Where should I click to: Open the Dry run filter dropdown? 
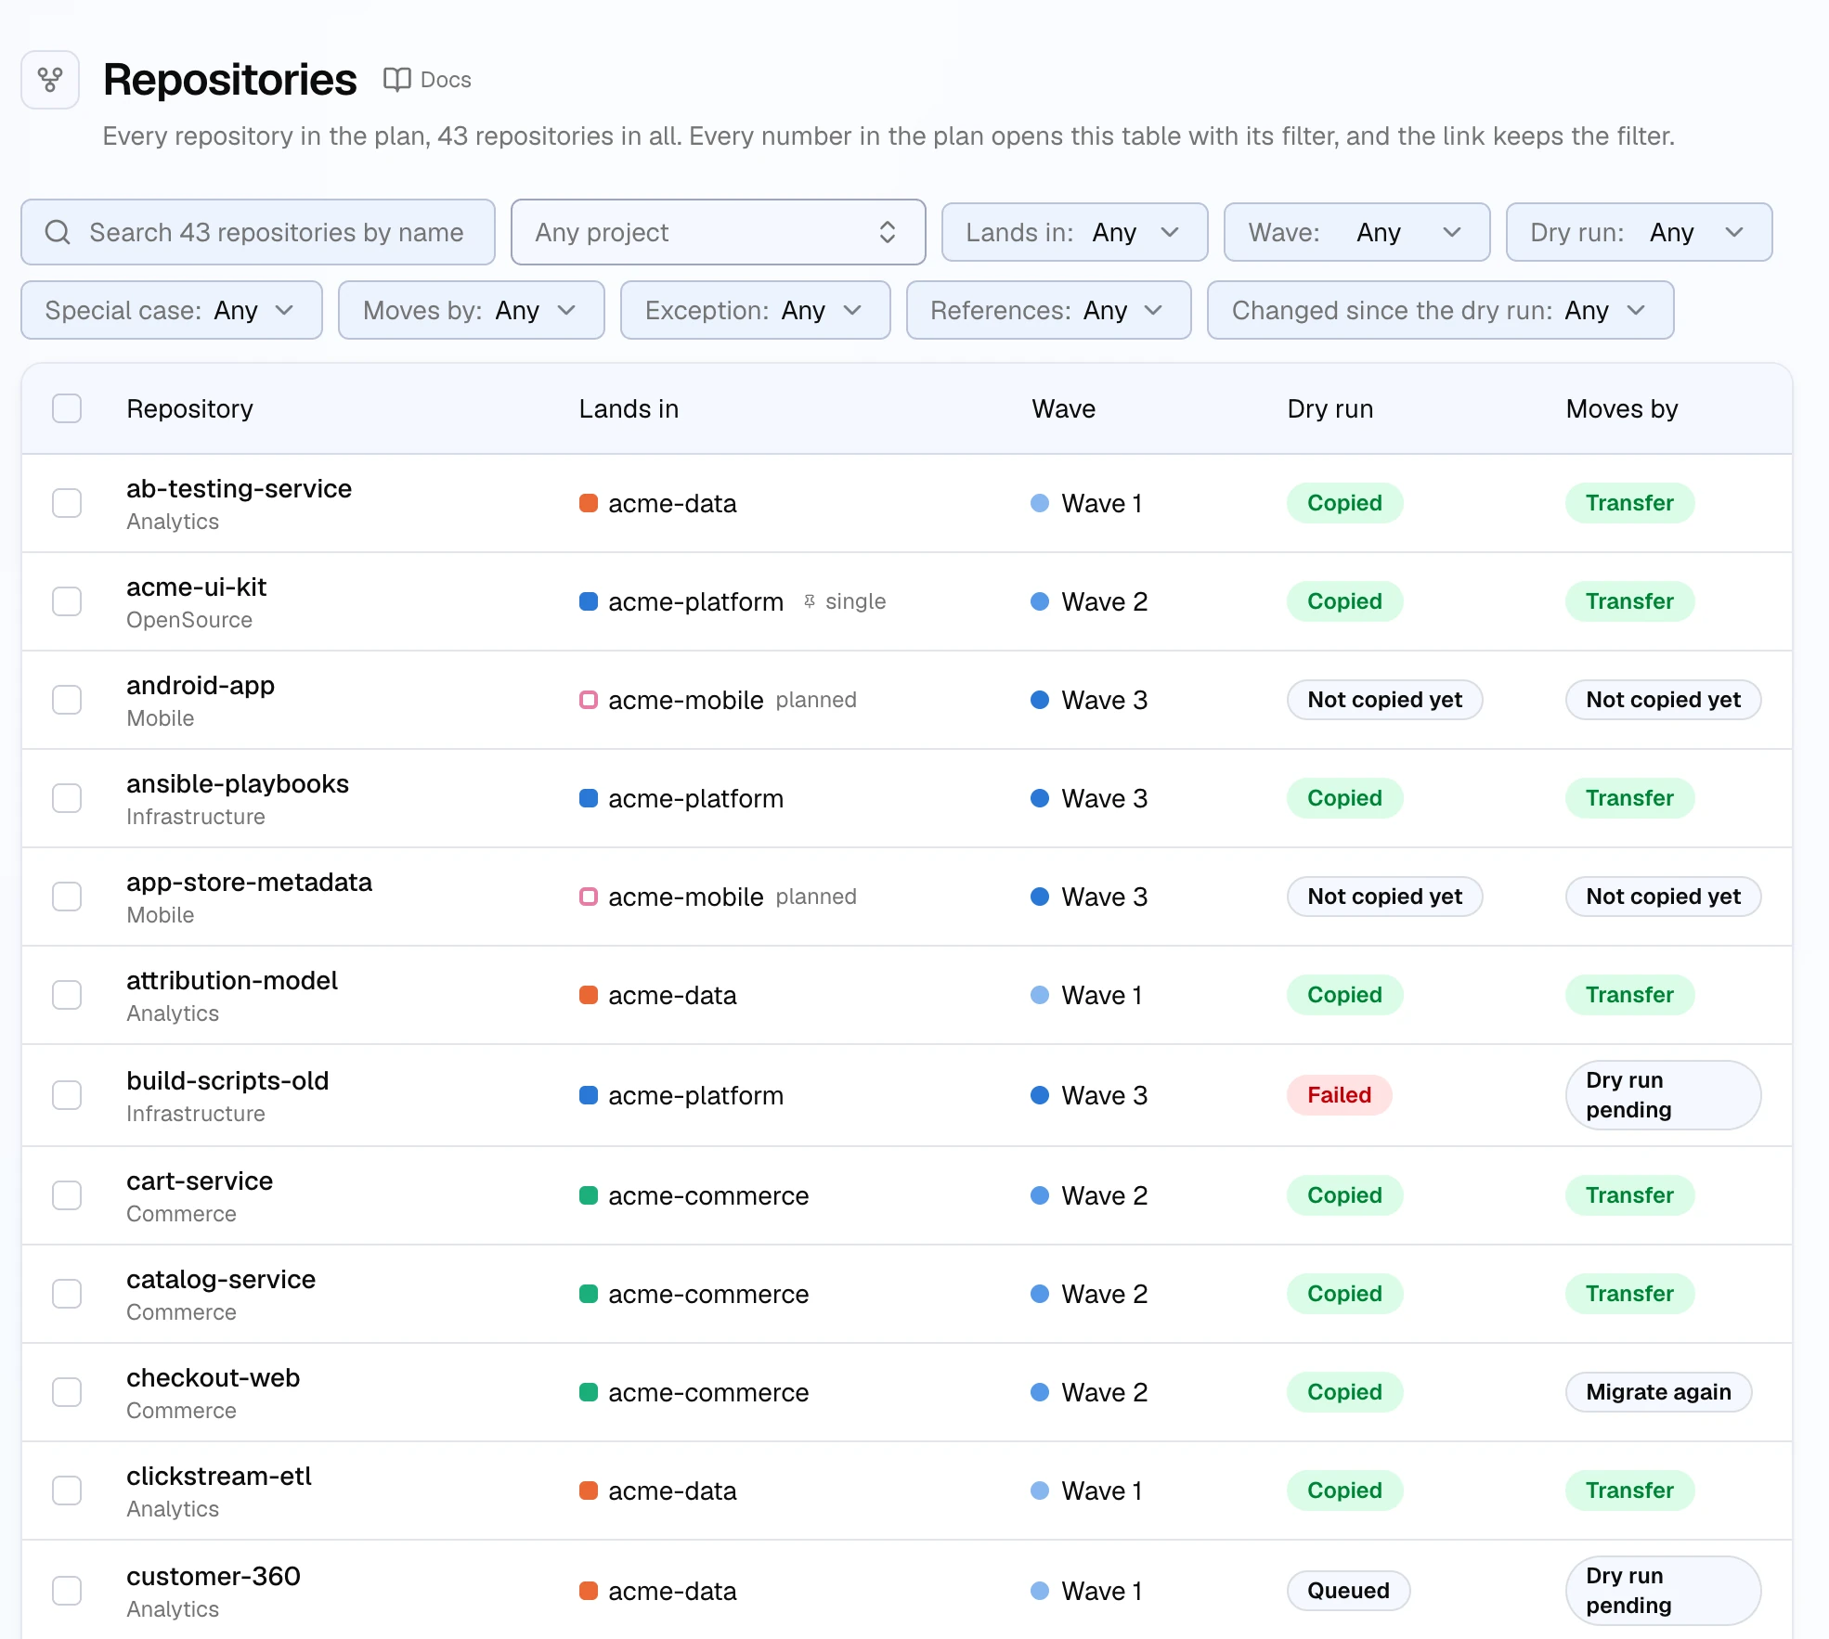(x=1639, y=232)
